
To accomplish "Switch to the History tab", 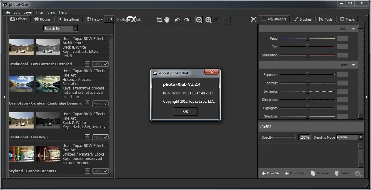I will pyautogui.click(x=94, y=19).
